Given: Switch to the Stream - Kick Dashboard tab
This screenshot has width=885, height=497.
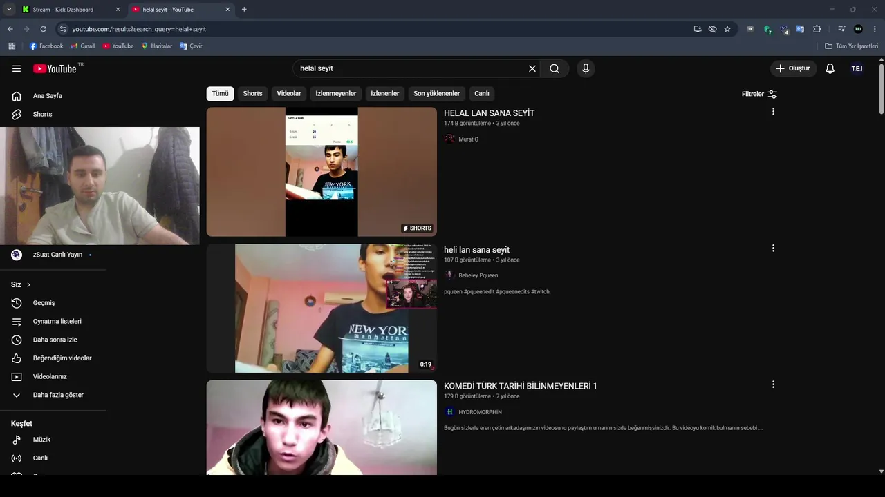Looking at the screenshot, I should click(x=64, y=10).
